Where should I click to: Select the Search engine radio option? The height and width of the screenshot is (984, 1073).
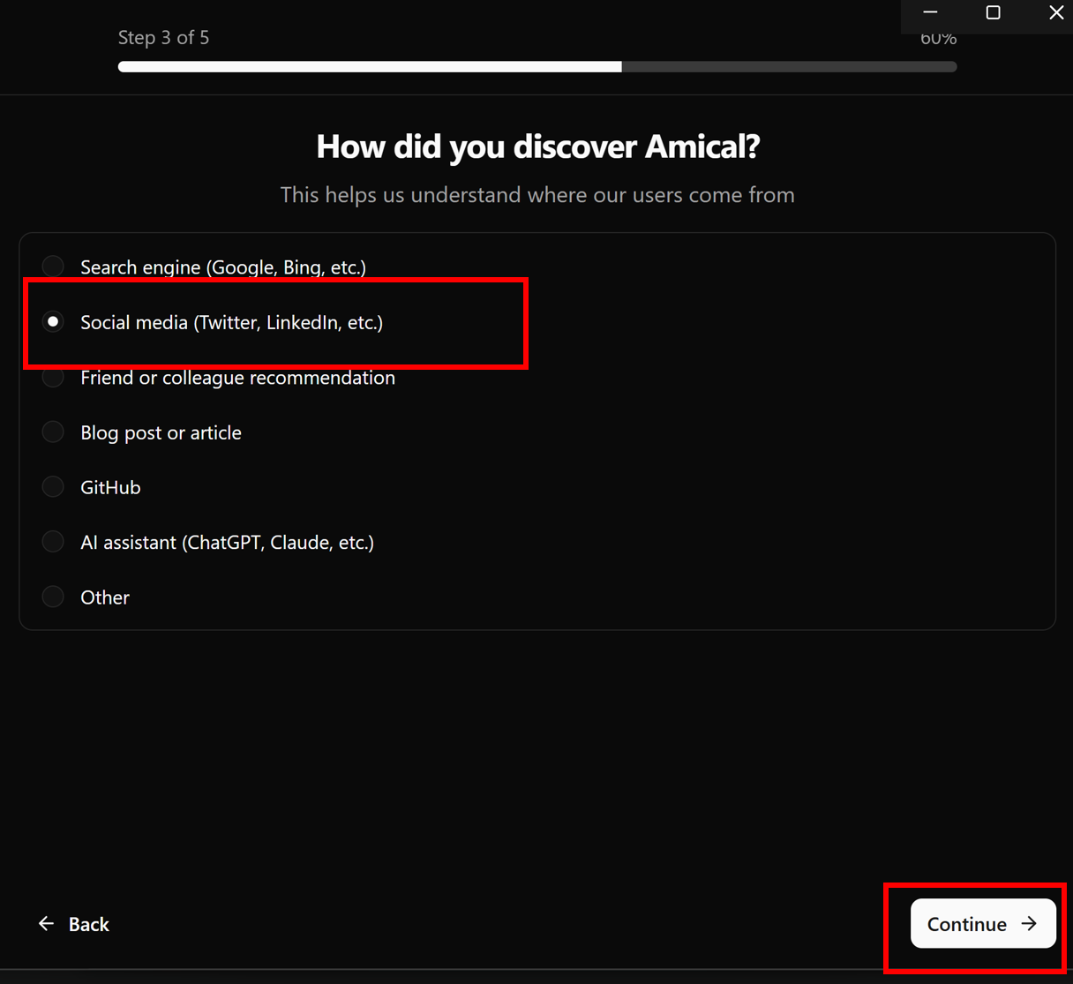pyautogui.click(x=53, y=267)
